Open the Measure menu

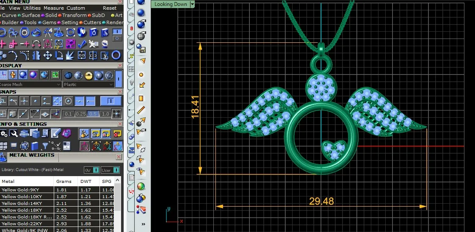[54, 8]
